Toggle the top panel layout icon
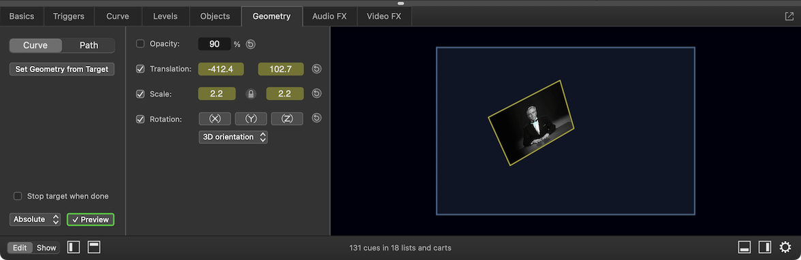The image size is (801, 260). [x=94, y=248]
